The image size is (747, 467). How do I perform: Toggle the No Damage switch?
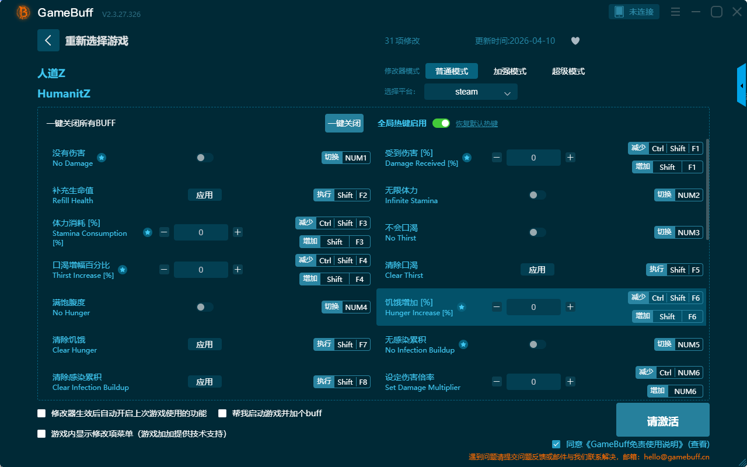(x=204, y=158)
